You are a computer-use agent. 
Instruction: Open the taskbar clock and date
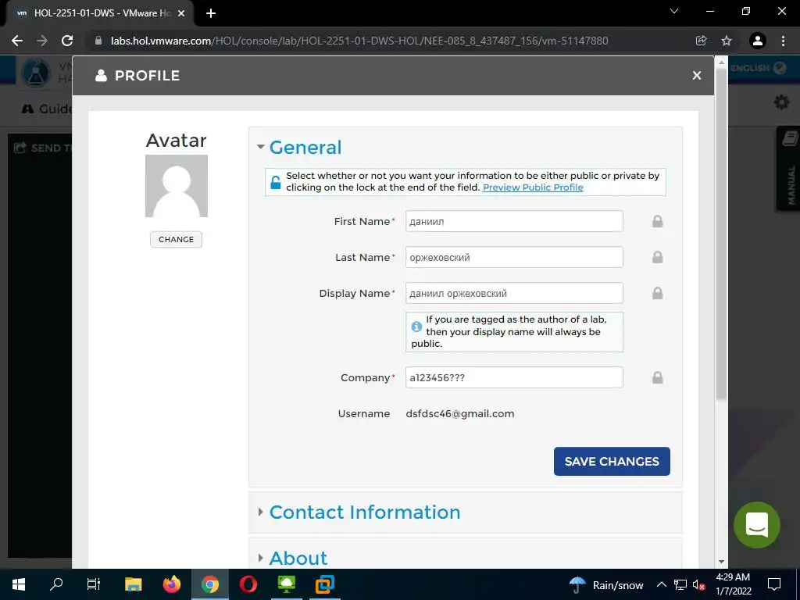click(733, 584)
